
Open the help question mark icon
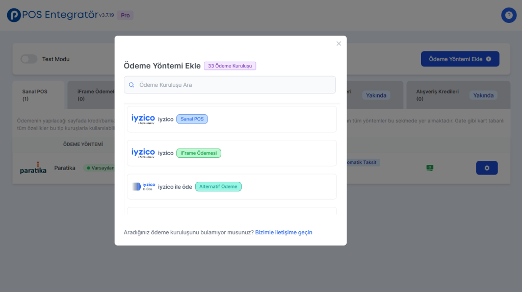pos(508,15)
